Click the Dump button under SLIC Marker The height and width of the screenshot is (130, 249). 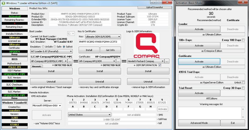click(x=14, y=98)
